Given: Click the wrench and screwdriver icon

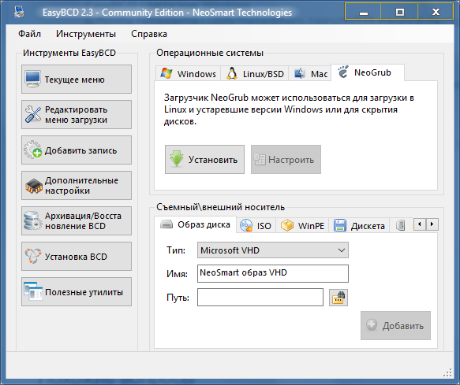Looking at the screenshot, I should tap(33, 114).
